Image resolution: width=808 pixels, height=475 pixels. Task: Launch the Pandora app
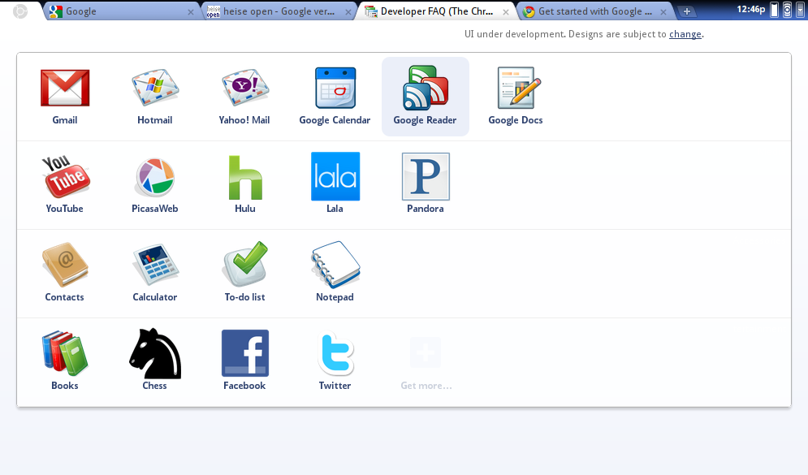coord(426,176)
